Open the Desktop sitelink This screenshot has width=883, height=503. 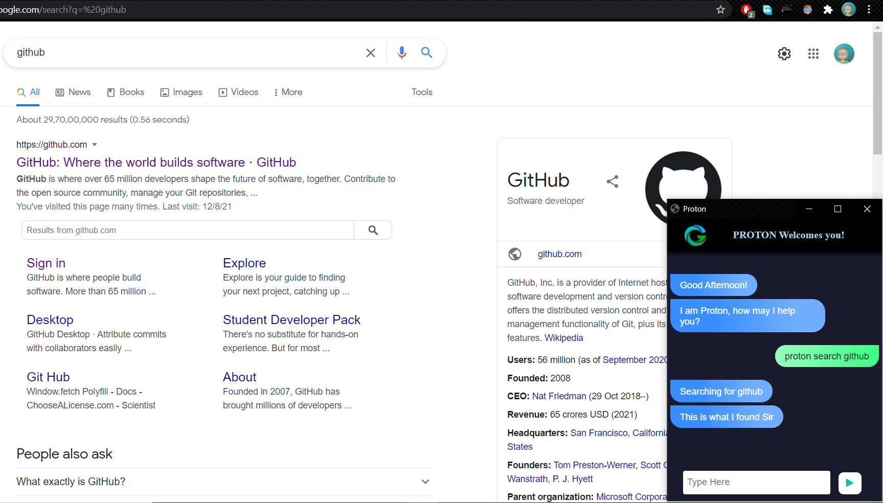[x=50, y=319]
